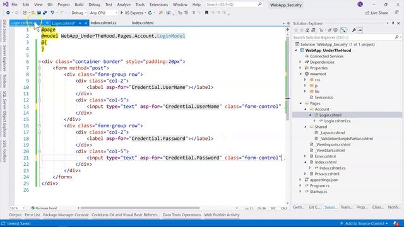
Task: Toggle Sync with Active Document button
Action: tap(343, 30)
